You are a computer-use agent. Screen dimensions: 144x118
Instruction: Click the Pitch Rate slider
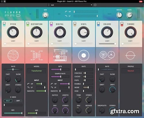tap(13, 69)
